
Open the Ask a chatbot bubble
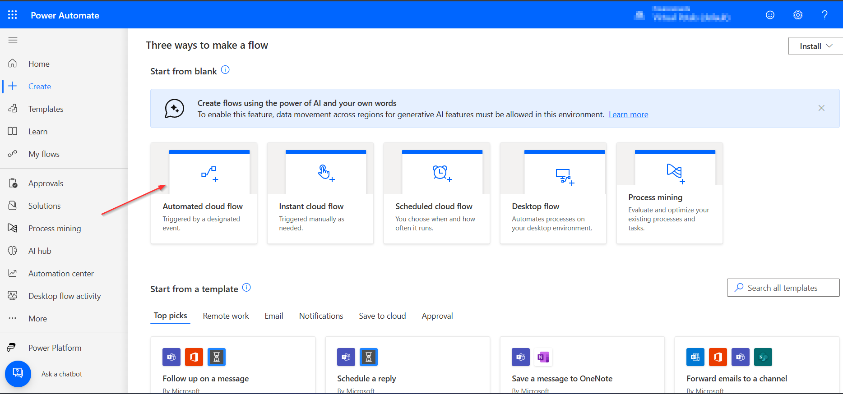[x=18, y=374]
